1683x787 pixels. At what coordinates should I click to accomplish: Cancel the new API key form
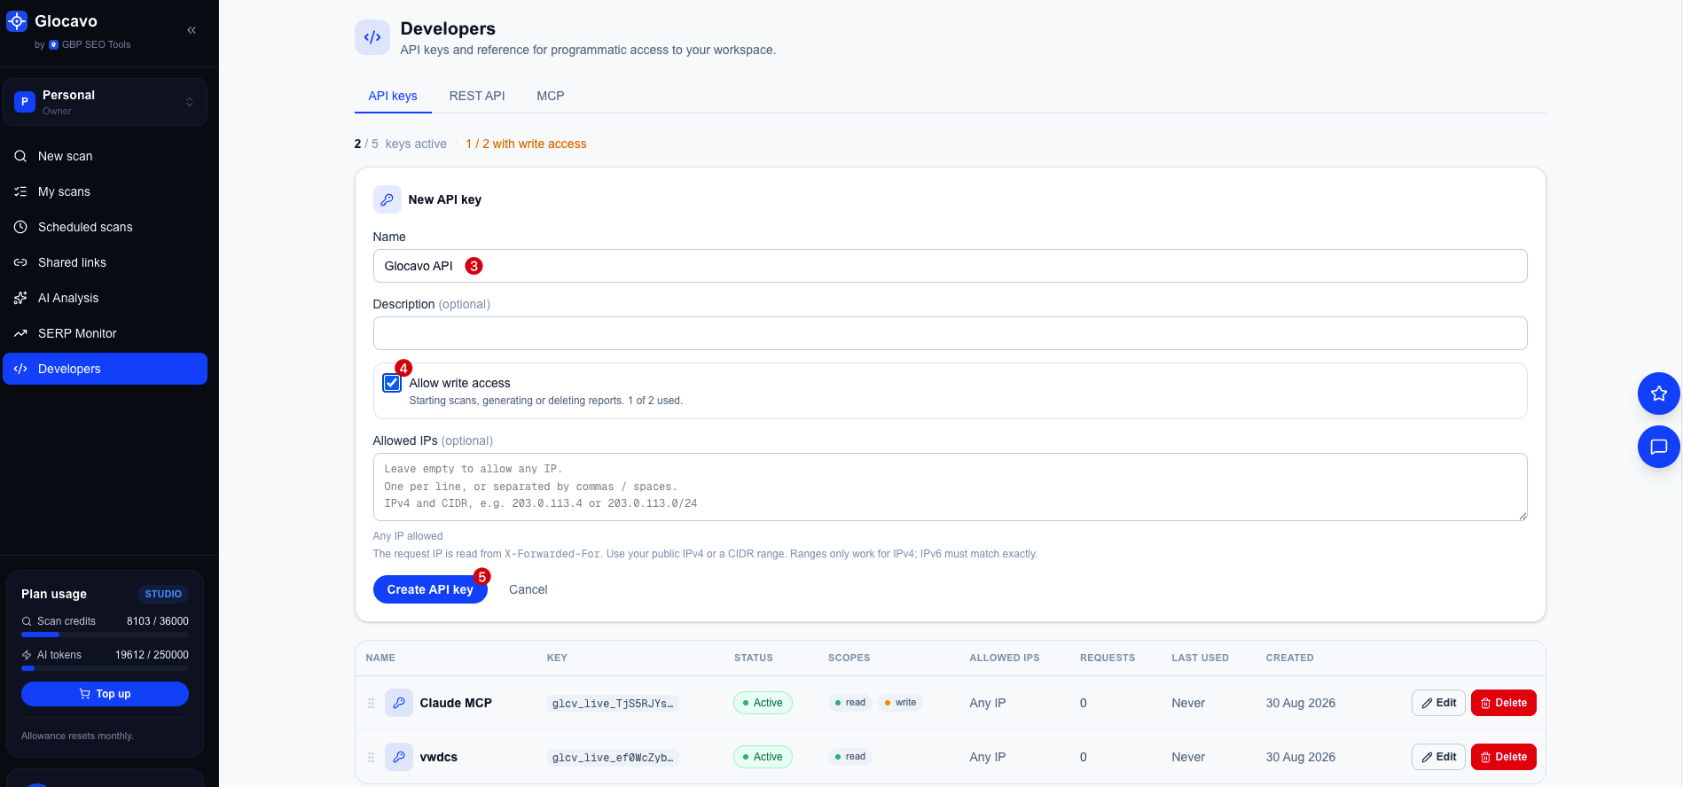(x=528, y=589)
